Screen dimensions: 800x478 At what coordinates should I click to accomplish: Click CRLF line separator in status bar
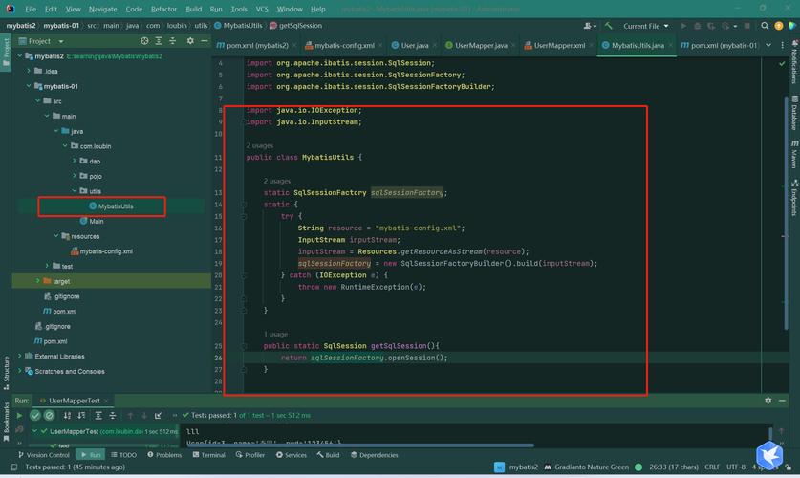[x=712, y=467]
